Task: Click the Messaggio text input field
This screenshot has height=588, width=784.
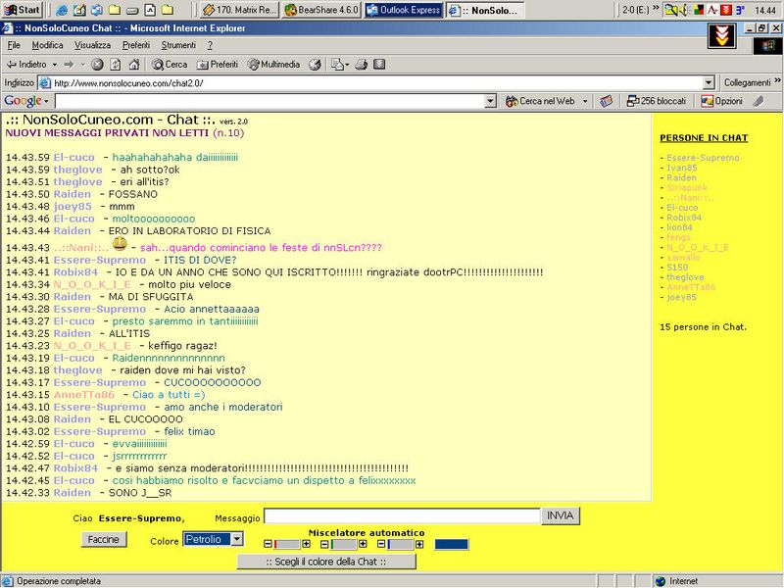Action: tap(402, 516)
